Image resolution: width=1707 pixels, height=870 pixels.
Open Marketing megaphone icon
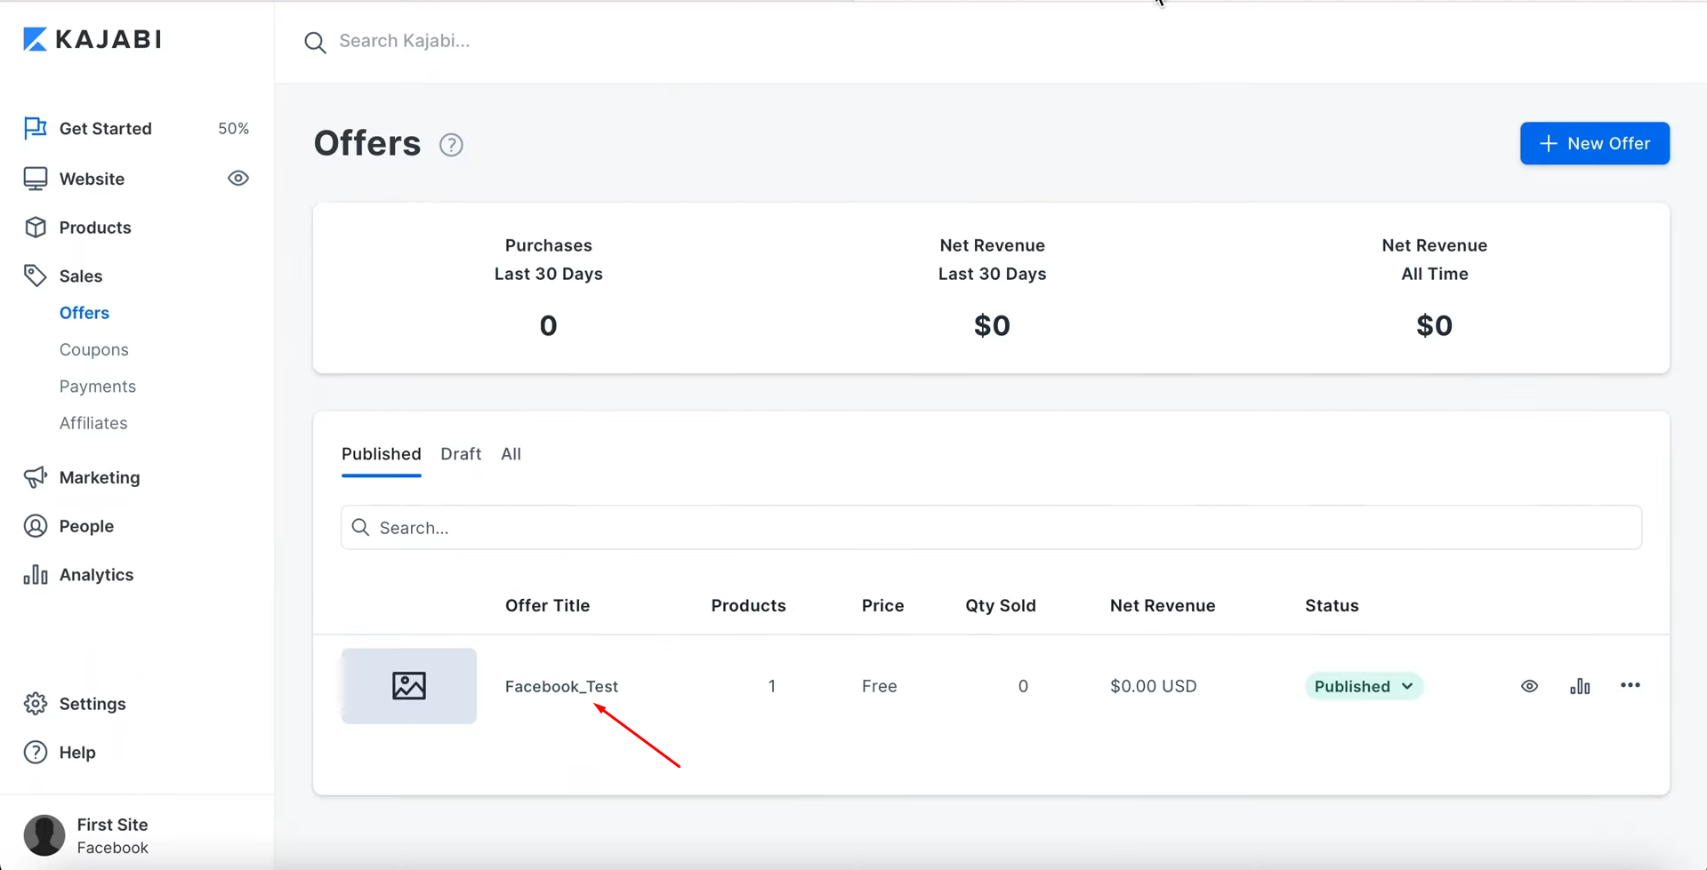click(x=35, y=477)
